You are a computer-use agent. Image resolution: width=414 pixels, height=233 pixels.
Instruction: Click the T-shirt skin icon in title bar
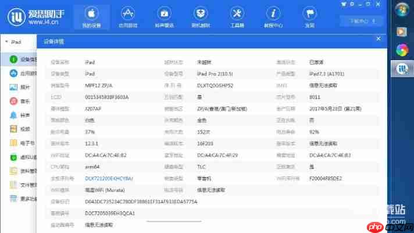(x=344, y=4)
